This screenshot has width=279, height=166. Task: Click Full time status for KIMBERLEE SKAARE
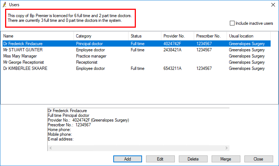137,68
